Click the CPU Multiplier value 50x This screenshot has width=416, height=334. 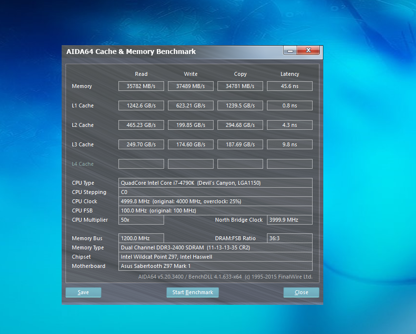coord(141,220)
